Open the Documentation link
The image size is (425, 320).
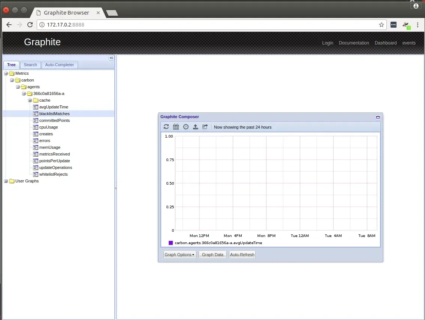coord(354,43)
